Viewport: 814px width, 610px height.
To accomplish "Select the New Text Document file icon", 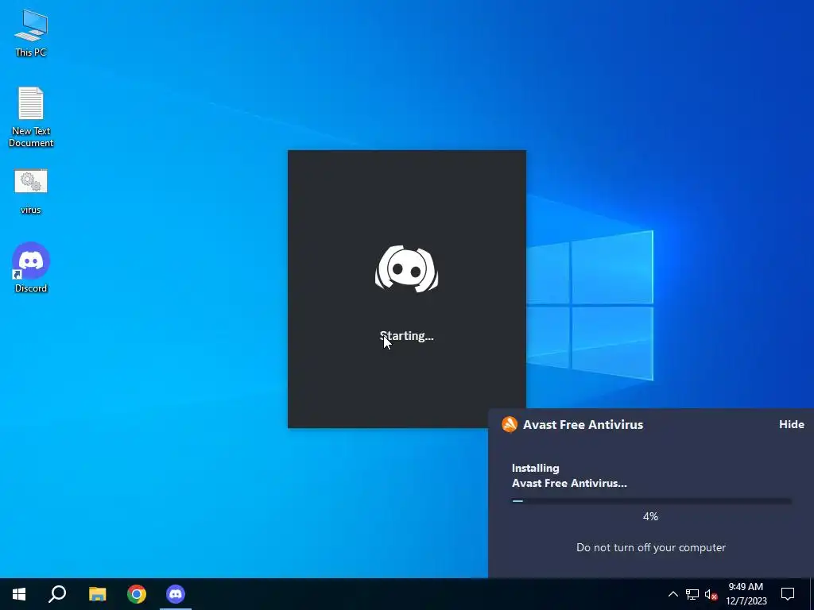I will coord(31,117).
